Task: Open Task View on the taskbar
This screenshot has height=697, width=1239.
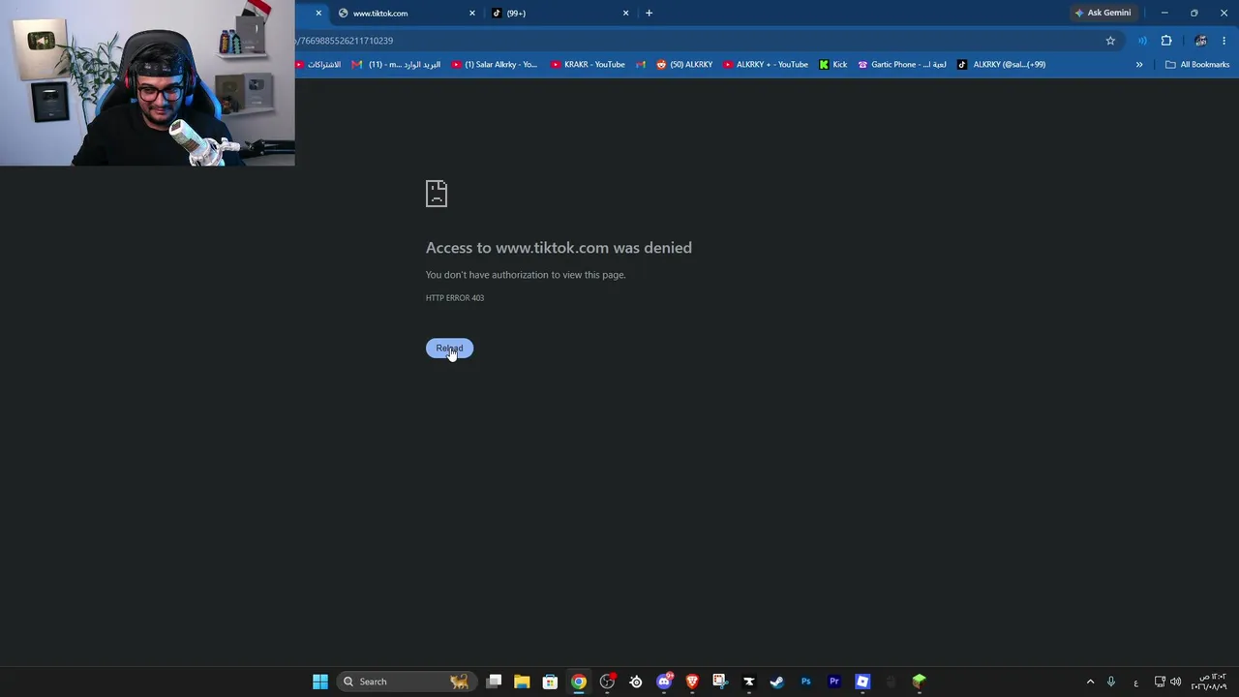Action: 494,682
